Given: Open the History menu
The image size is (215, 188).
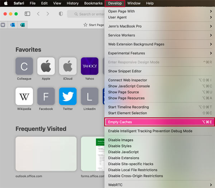Looking at the screenshot, I should [x=72, y=3].
